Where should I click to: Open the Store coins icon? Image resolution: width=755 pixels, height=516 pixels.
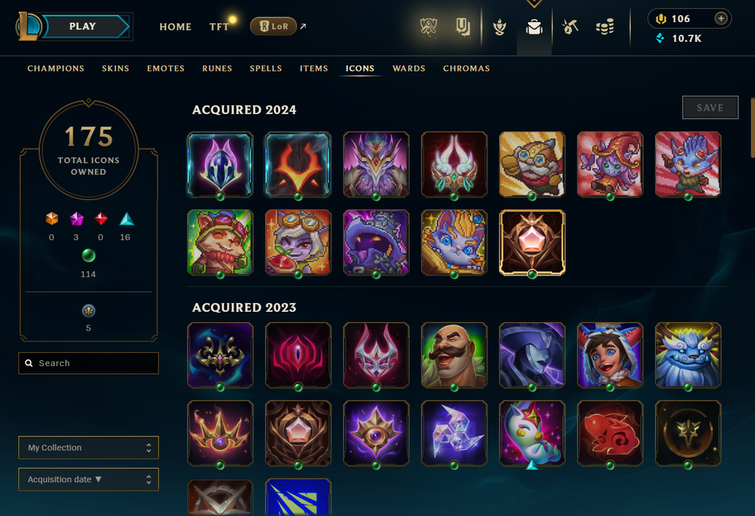pos(604,26)
